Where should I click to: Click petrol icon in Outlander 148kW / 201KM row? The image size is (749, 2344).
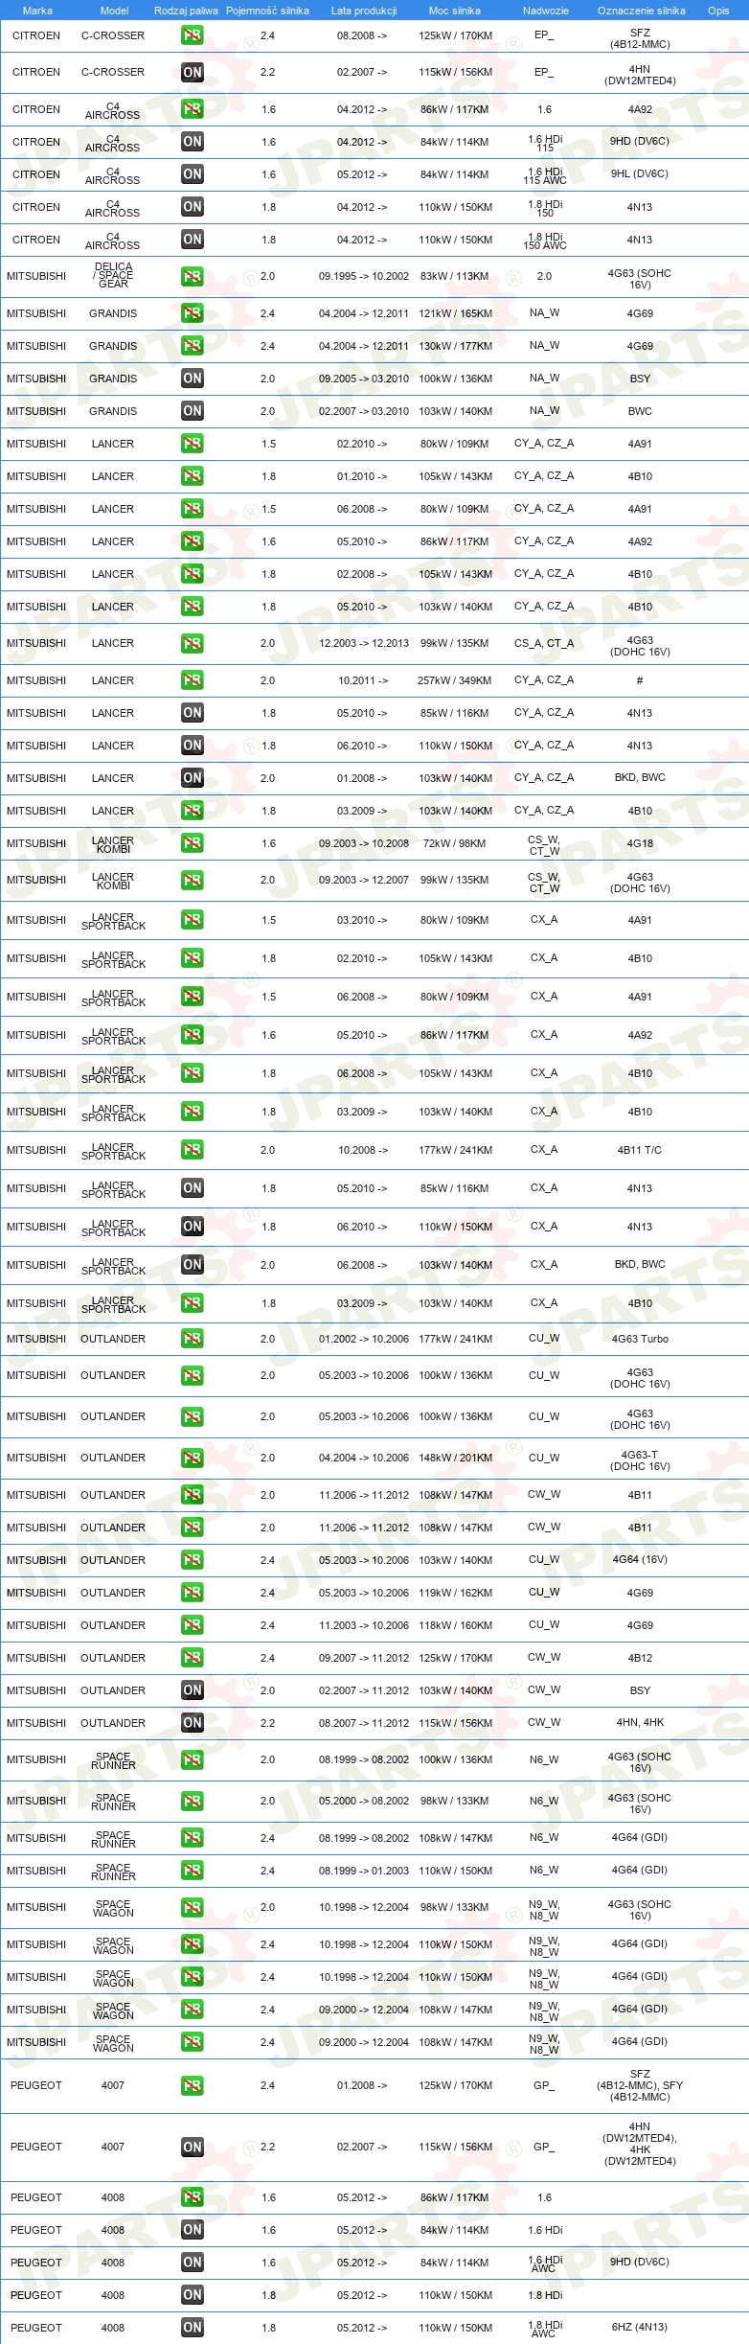coord(193,1458)
